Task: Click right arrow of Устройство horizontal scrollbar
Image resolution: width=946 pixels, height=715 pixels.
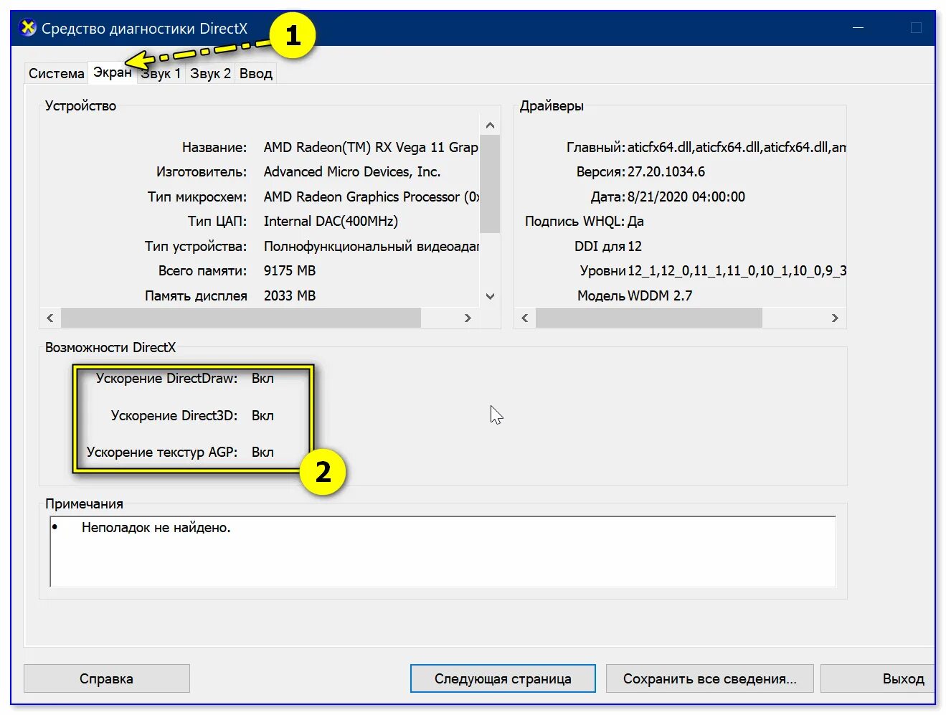Action: (x=468, y=318)
